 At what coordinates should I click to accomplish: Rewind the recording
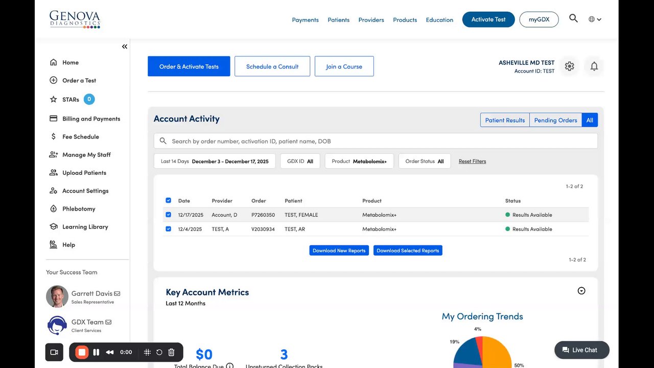[x=109, y=352]
